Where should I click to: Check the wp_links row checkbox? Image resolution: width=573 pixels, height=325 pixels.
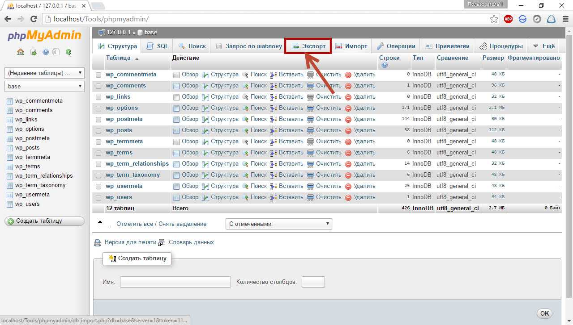point(98,97)
